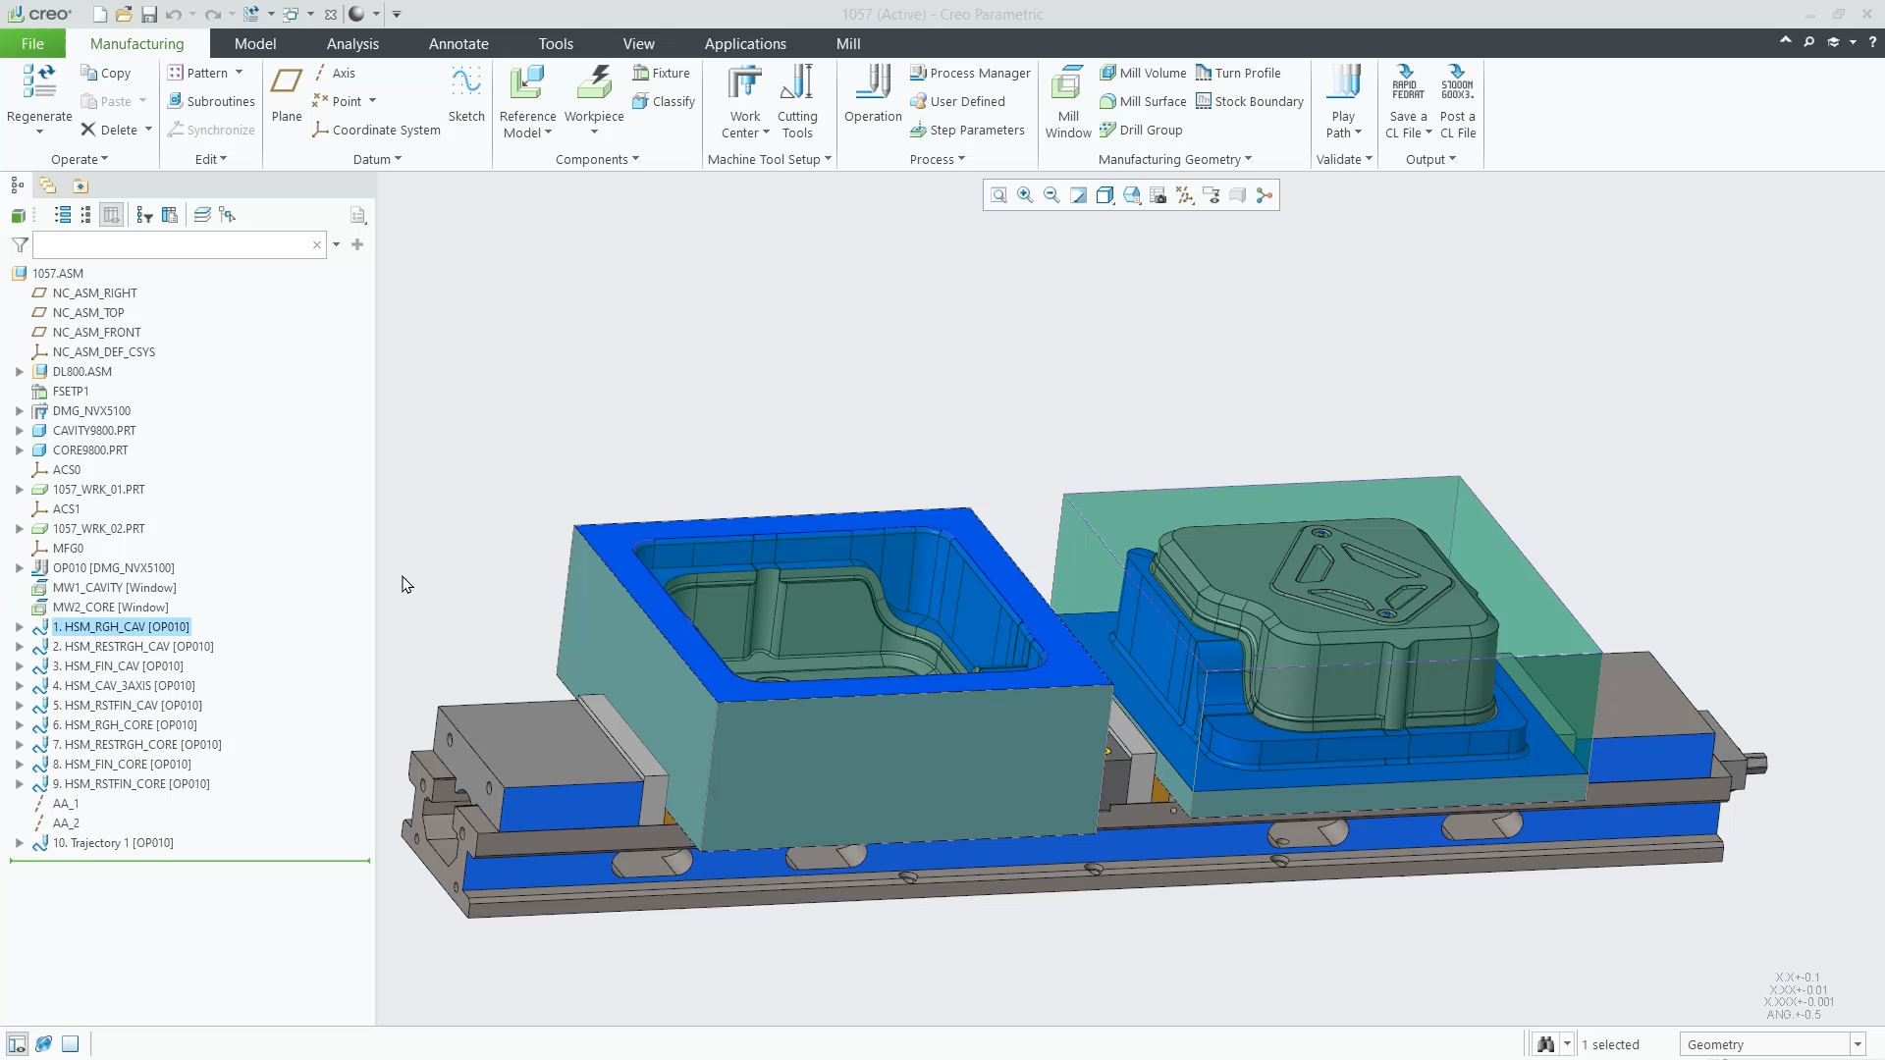This screenshot has height=1060, width=1885.
Task: Expand the 1. HSM_RGH_CAV operation node
Action: [19, 627]
